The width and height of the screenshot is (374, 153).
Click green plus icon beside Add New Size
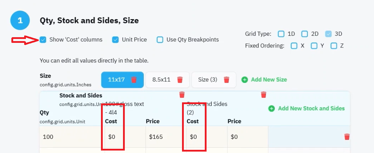pos(245,80)
